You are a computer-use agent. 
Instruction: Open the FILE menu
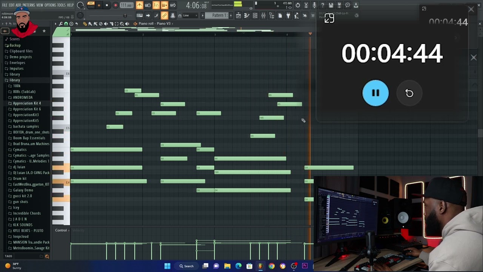(x=5, y=5)
